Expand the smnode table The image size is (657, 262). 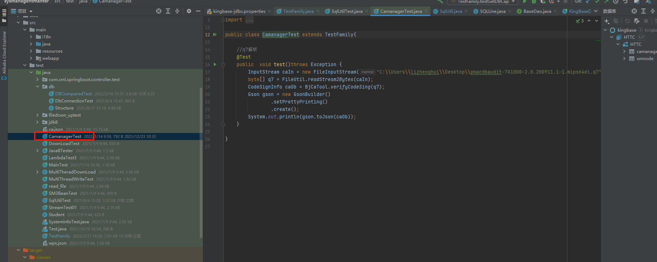click(624, 59)
